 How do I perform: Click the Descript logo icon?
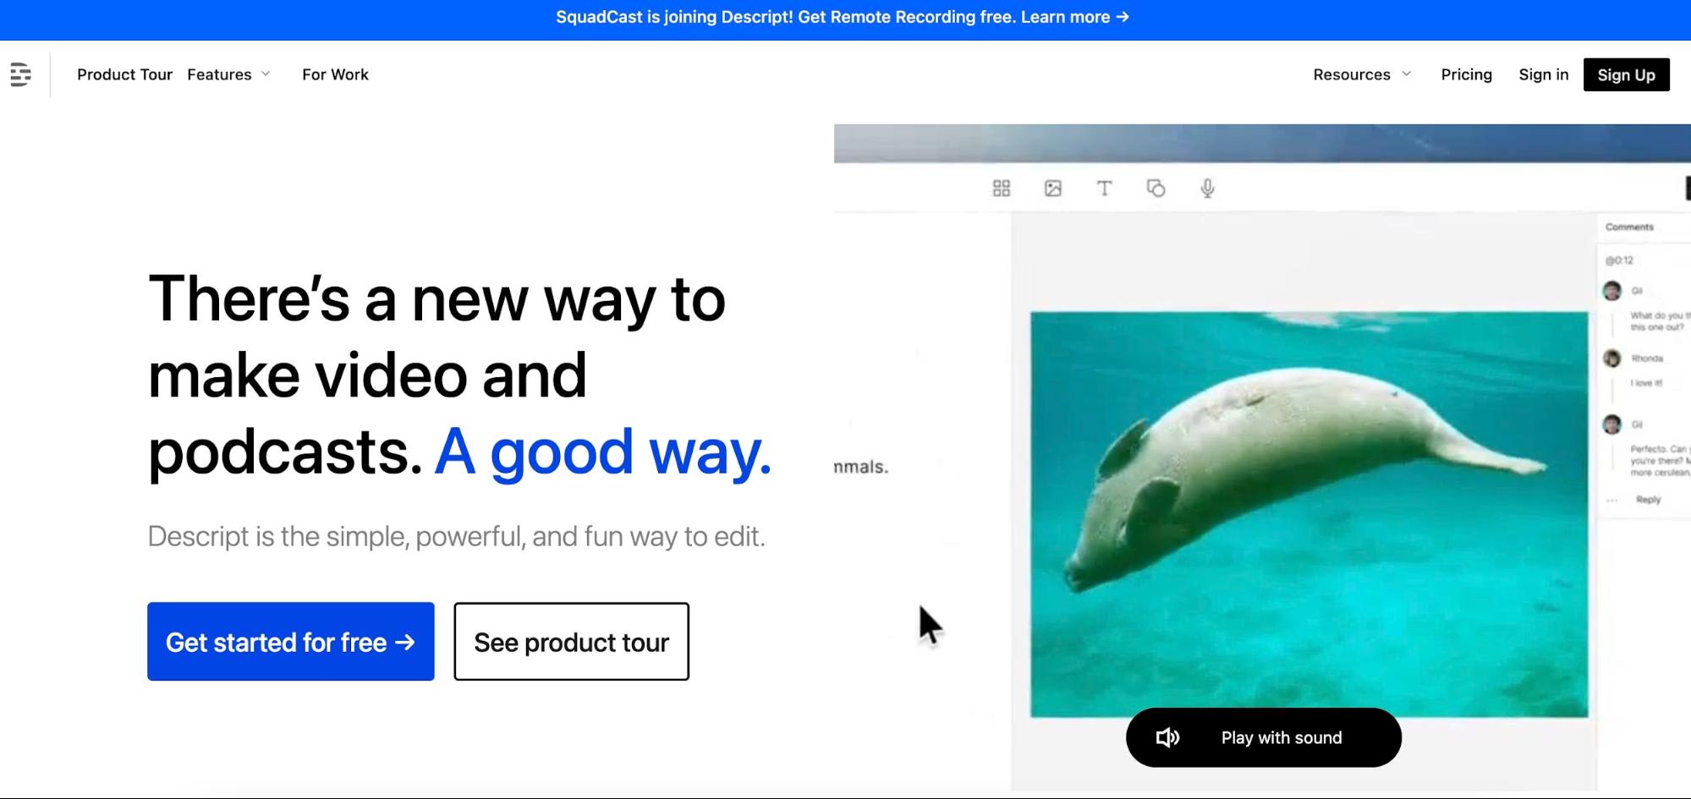pos(21,74)
